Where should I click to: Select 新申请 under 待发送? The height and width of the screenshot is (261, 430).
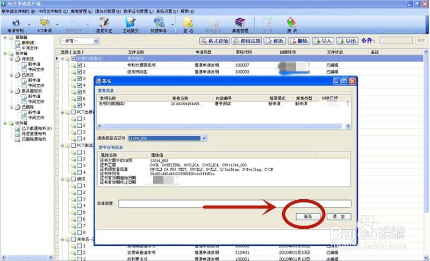(x=34, y=64)
